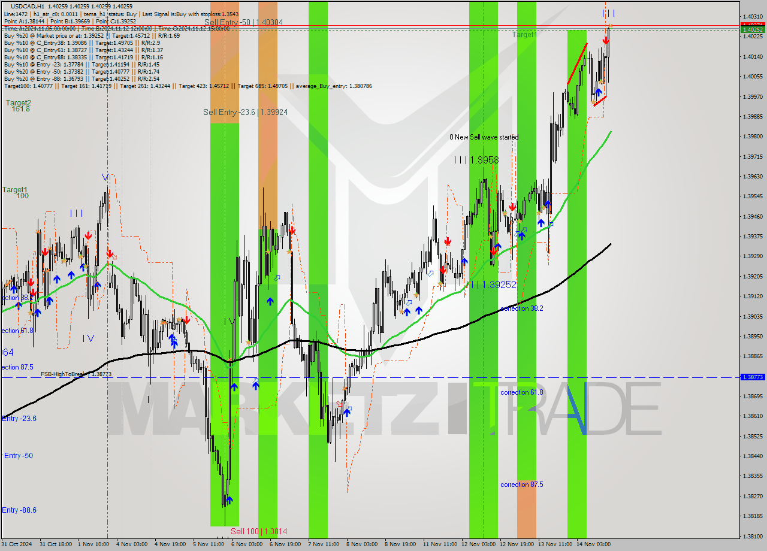Click the 'correction 61.8' label near 12 Nov
The width and height of the screenshot is (767, 551).
(x=522, y=392)
